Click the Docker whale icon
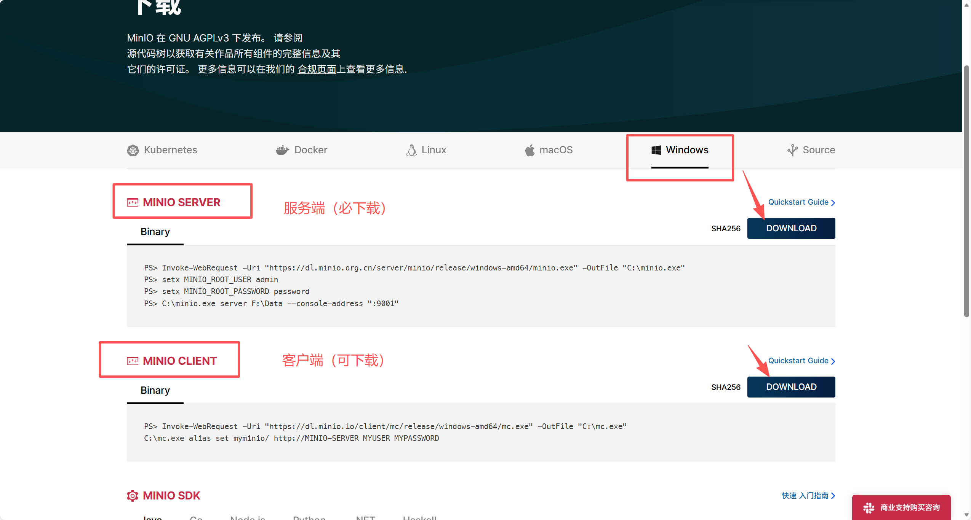 pyautogui.click(x=282, y=150)
